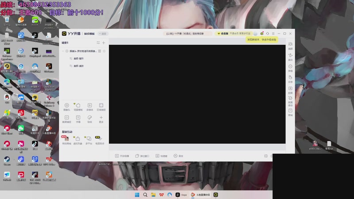Switch to Oopz on the taskbar

coord(181,195)
